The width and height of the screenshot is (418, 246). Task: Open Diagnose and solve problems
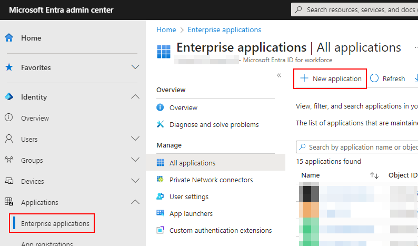[x=215, y=124]
